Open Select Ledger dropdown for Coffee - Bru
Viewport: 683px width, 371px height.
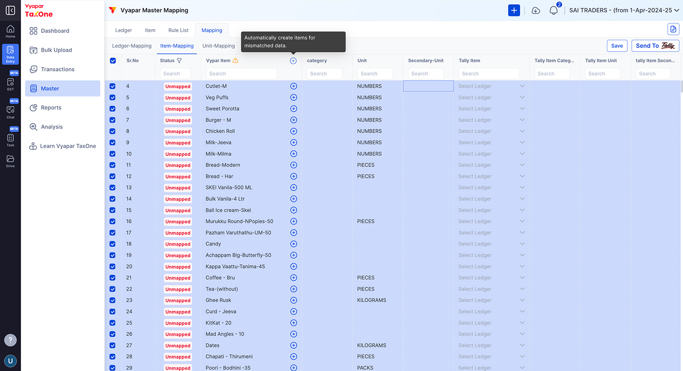pos(492,278)
